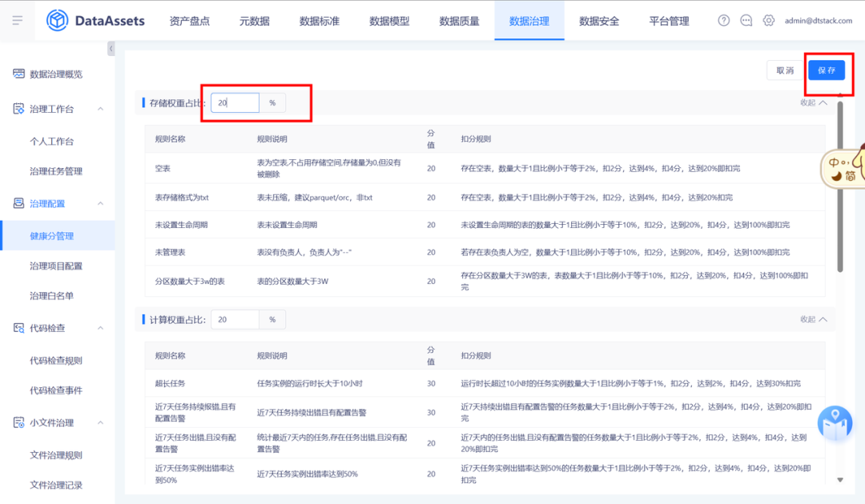Click the hamburger menu icon at top left
This screenshot has height=504, width=865.
pyautogui.click(x=18, y=20)
